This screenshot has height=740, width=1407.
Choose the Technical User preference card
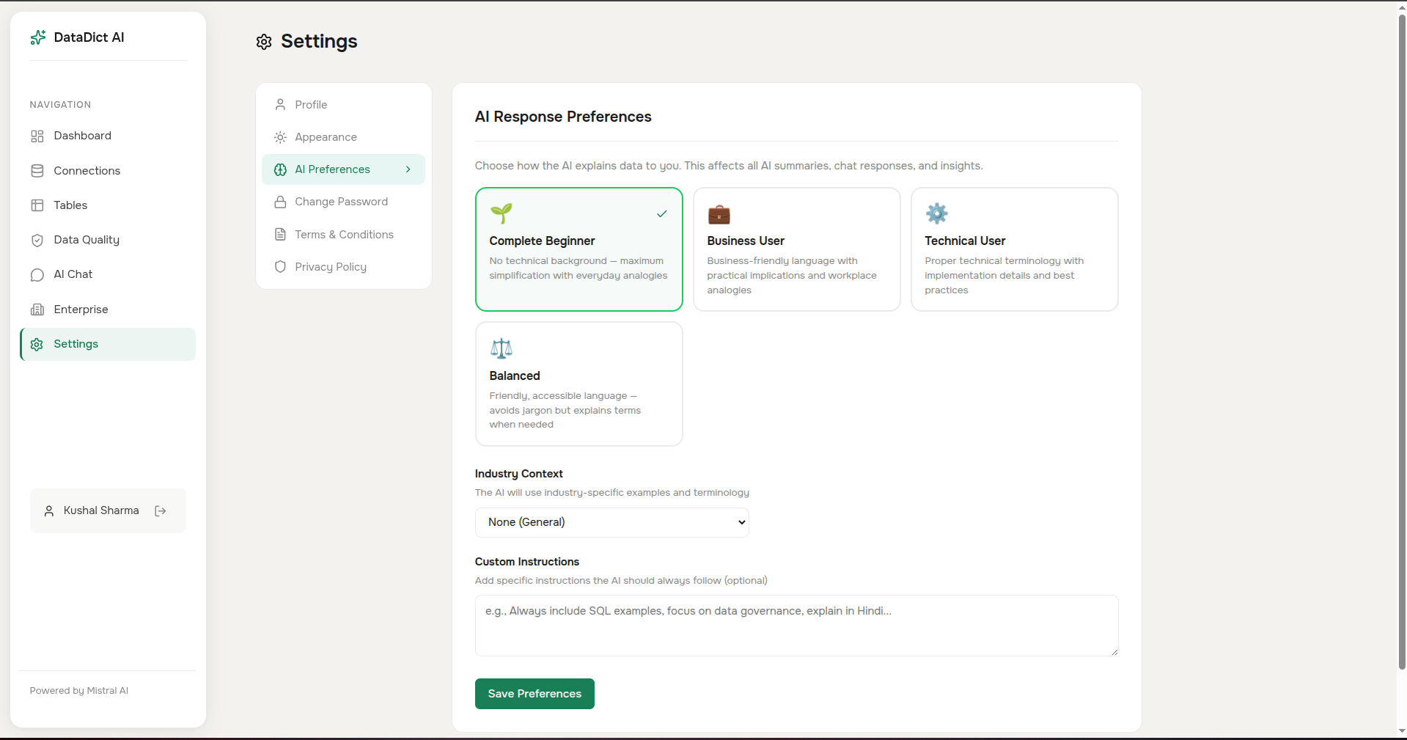click(1014, 249)
